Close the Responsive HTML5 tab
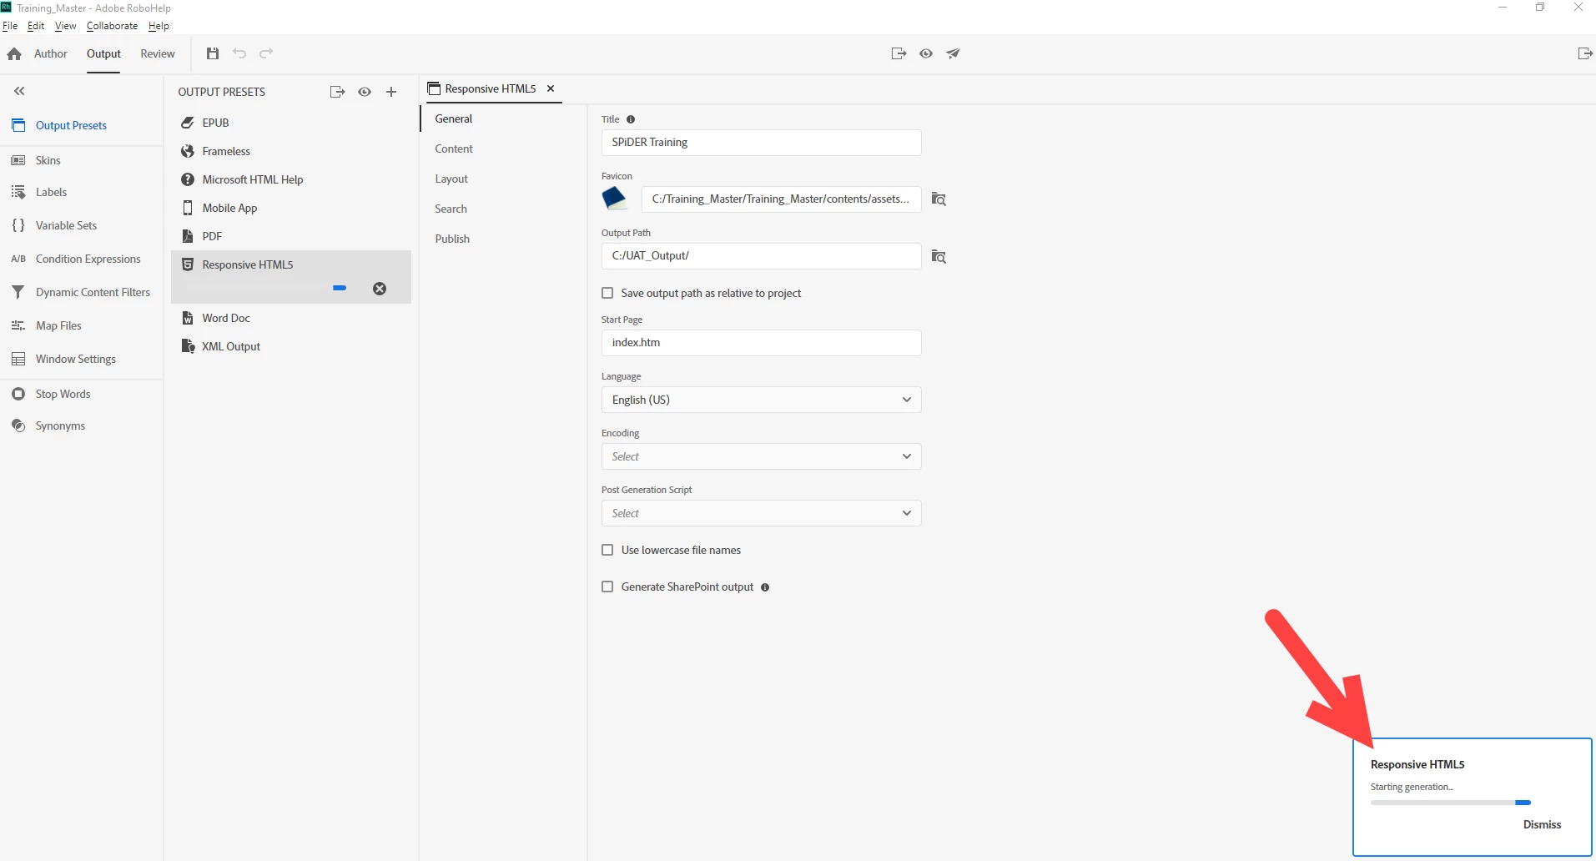This screenshot has height=861, width=1596. point(551,88)
